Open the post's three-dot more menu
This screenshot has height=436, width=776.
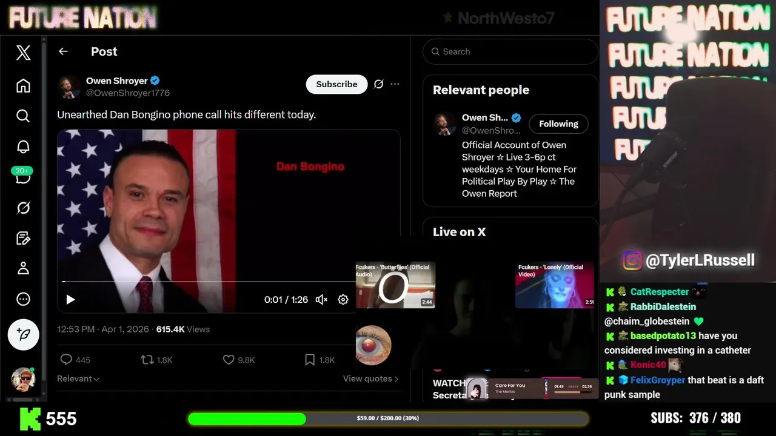395,84
